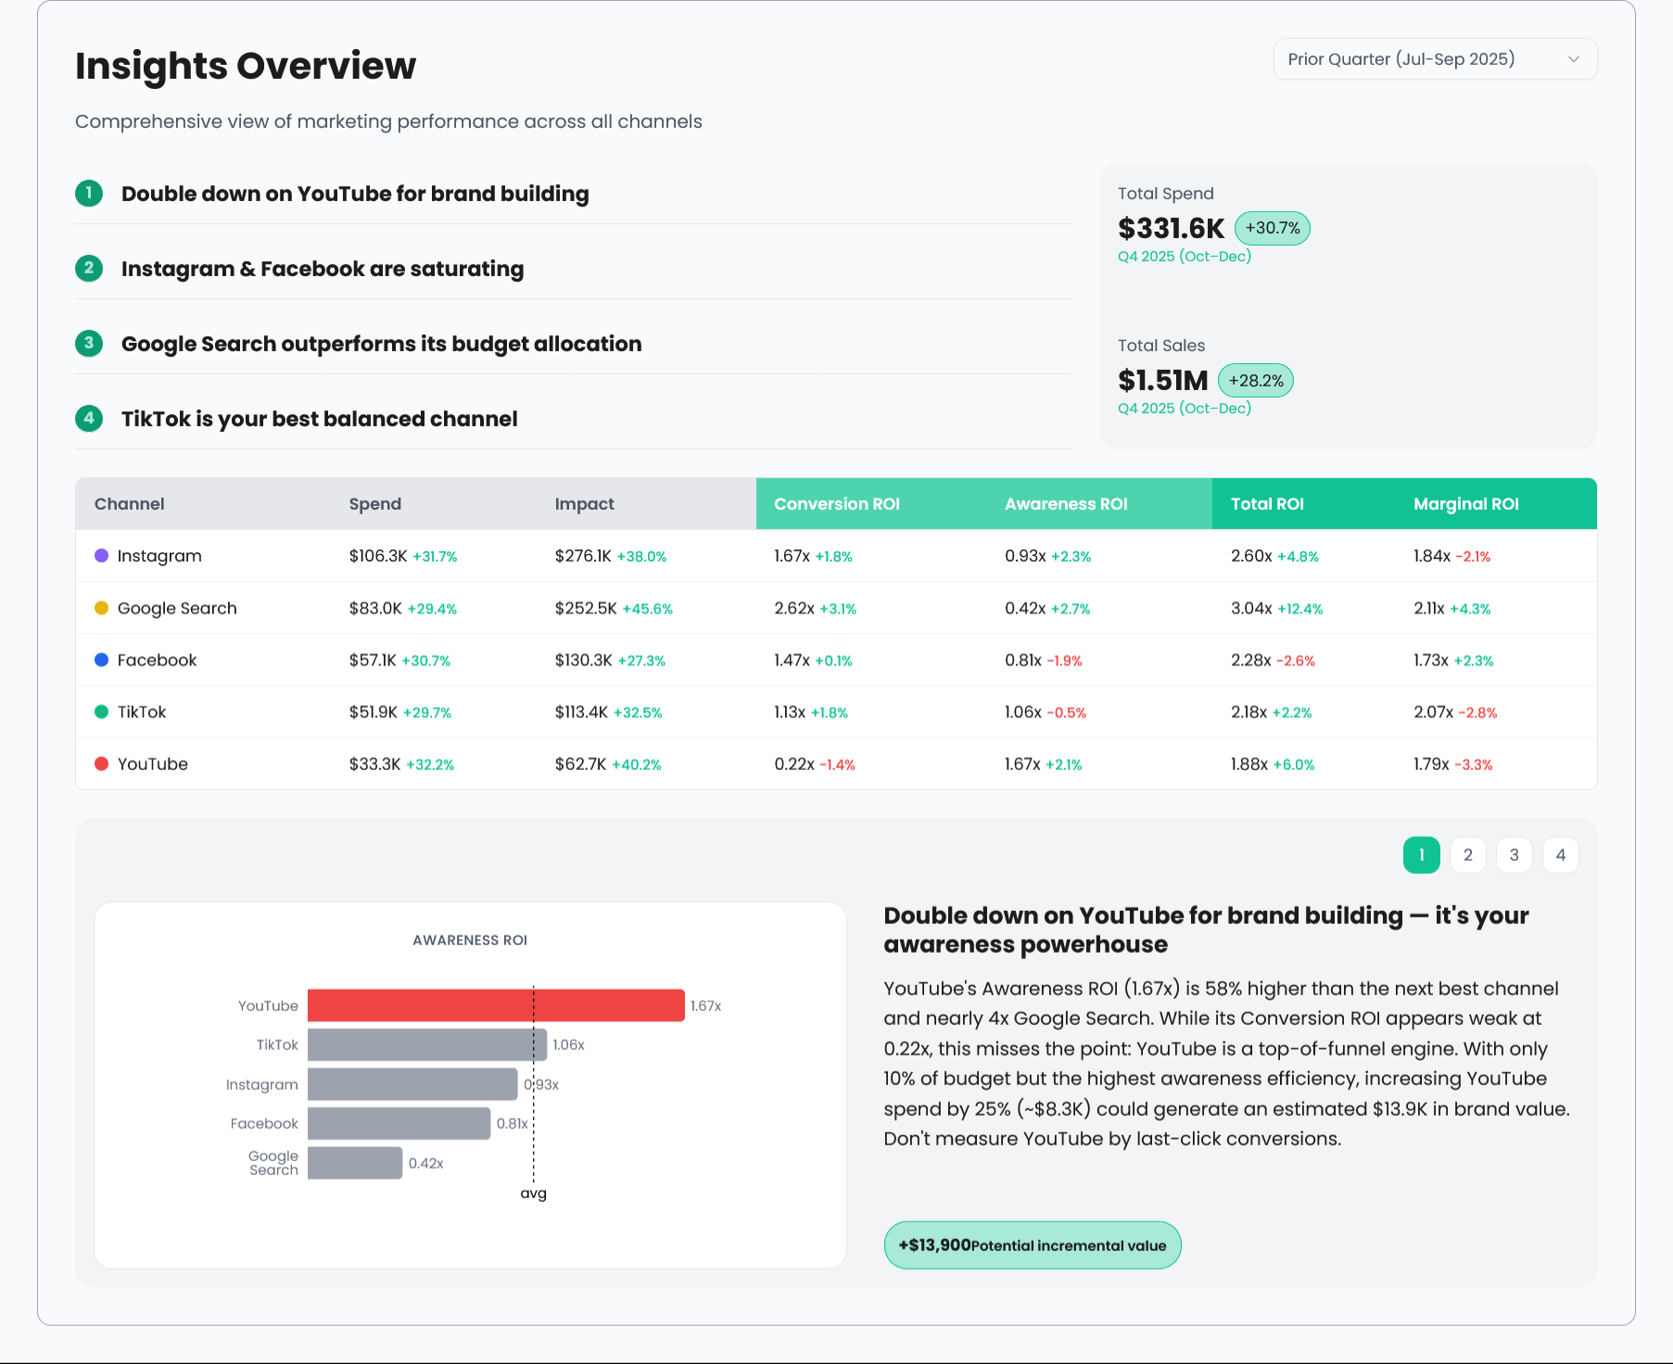Open the Instagram & Facebook saturating insight
Screen dimensions: 1673x1364
point(322,269)
